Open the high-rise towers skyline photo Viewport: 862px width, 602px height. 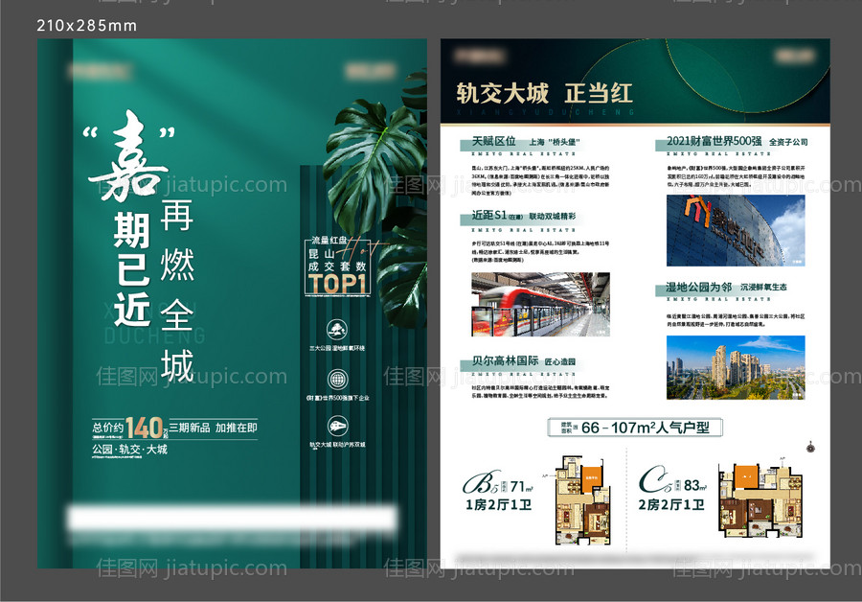735,367
